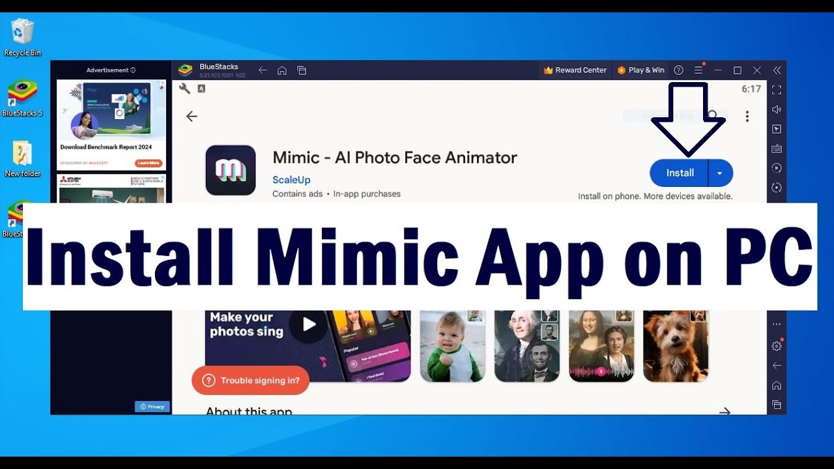
Task: Click 'Learn More' on the Mulesoft ad
Action: (148, 163)
